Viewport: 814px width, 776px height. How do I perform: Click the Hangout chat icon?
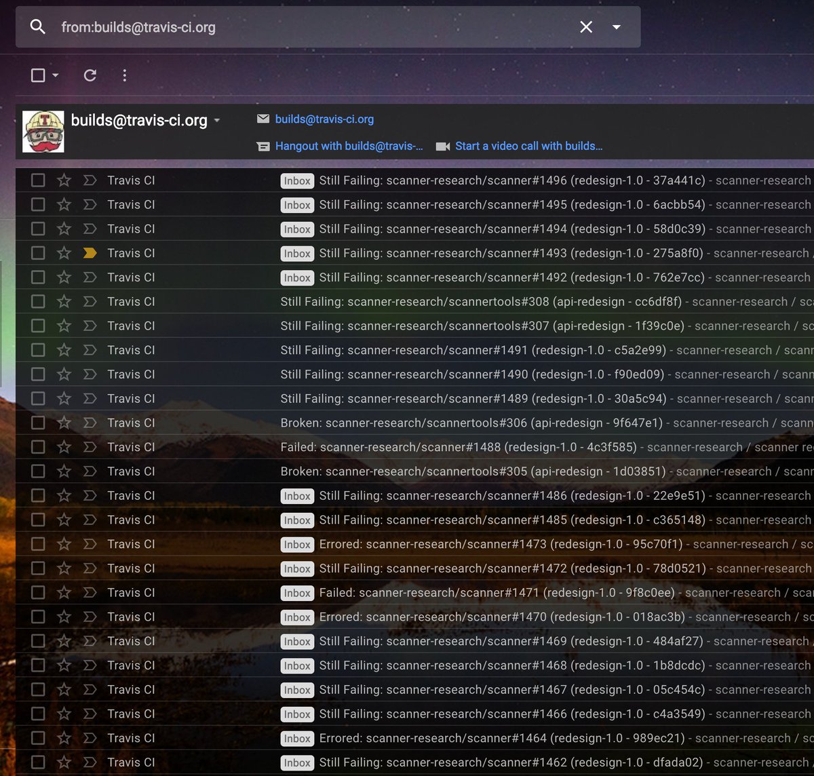tap(263, 147)
